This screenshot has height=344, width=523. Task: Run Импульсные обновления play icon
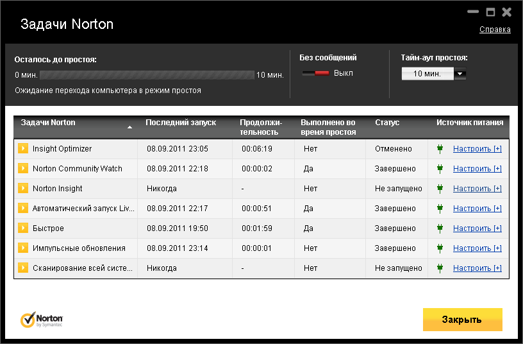[23, 248]
